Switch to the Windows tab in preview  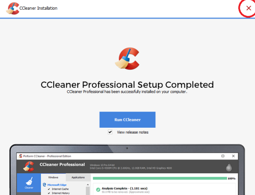[x=53, y=177]
